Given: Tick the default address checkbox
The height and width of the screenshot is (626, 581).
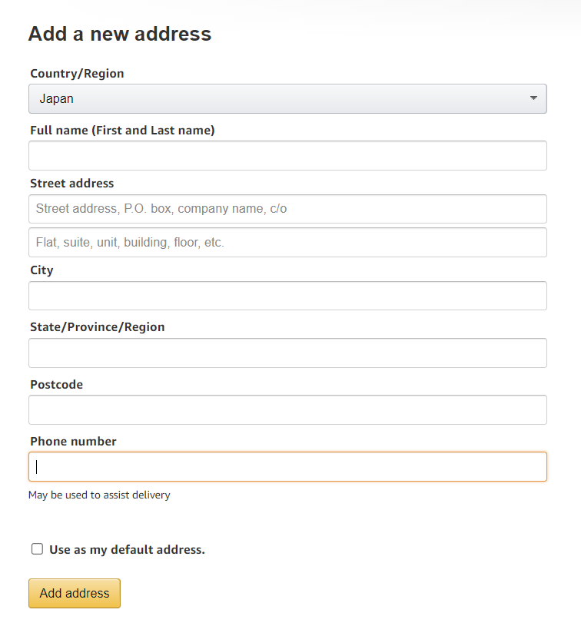Looking at the screenshot, I should point(37,549).
